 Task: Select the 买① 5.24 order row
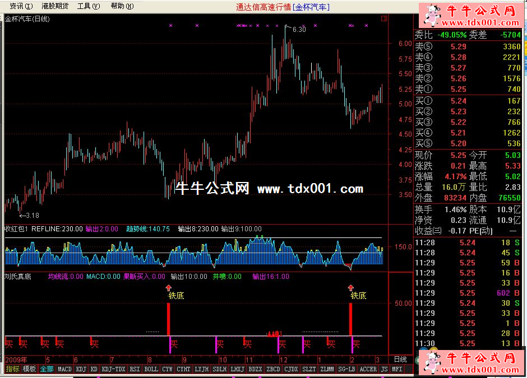point(468,101)
